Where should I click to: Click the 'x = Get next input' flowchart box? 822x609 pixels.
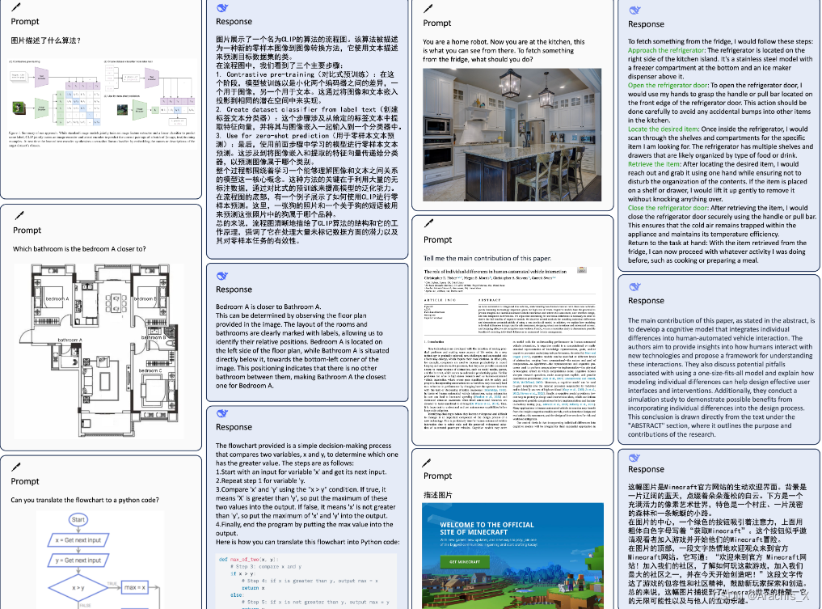point(78,539)
